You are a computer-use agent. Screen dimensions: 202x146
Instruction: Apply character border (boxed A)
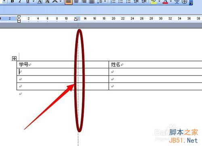pyautogui.click(x=40, y=1)
